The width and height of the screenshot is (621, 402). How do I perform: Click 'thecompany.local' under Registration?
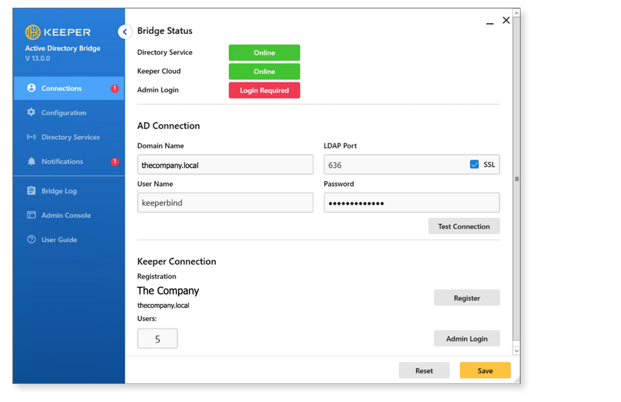(163, 305)
